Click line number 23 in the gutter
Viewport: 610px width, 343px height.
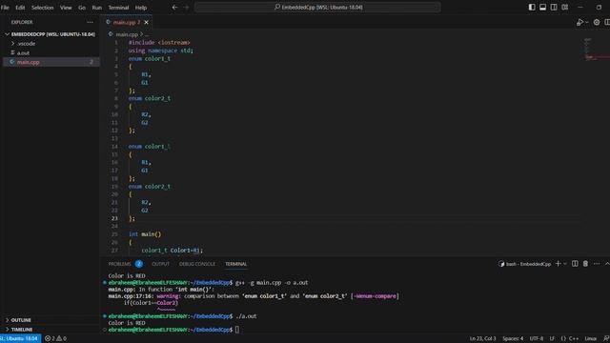114,218
